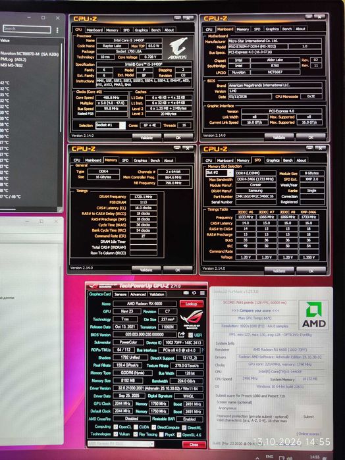Switch to Advanced tab in GPU-Z

pos(138,294)
